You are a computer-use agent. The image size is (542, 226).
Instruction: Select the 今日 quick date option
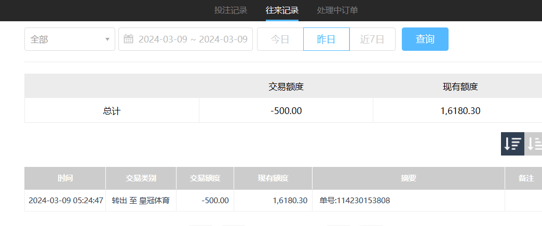(x=280, y=39)
